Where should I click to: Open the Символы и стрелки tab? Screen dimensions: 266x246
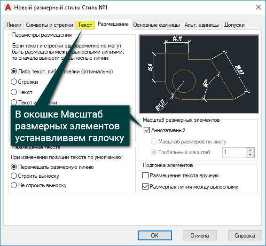coord(49,25)
